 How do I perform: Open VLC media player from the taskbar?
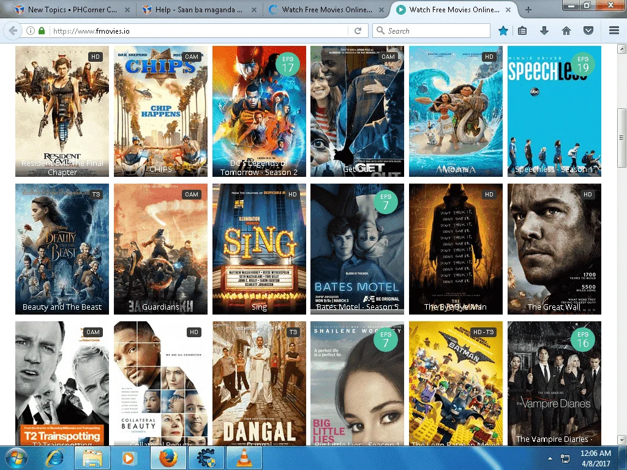coord(244,458)
